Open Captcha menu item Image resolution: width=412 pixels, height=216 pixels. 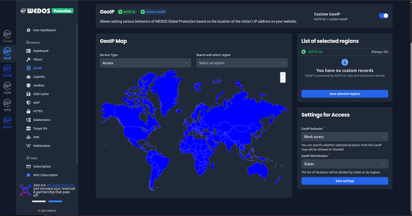(x=39, y=77)
